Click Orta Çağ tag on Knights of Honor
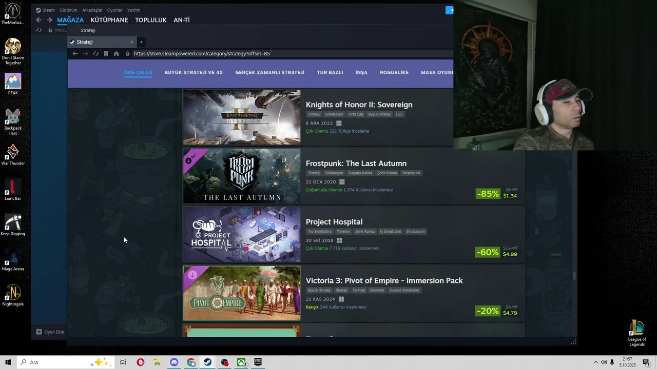This screenshot has width=657, height=369. point(355,114)
